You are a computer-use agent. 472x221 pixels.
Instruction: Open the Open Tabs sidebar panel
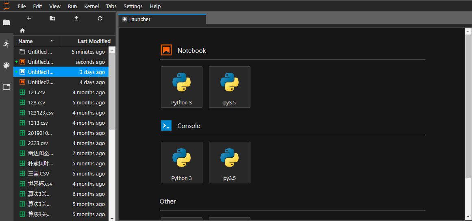click(7, 87)
